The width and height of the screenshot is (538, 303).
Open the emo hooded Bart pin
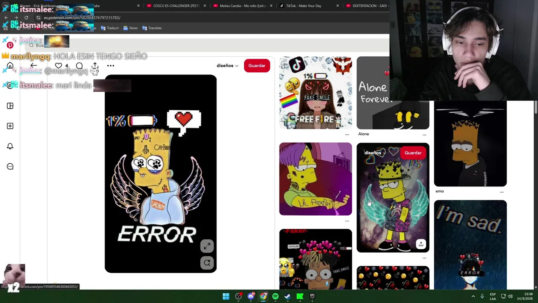(x=470, y=144)
